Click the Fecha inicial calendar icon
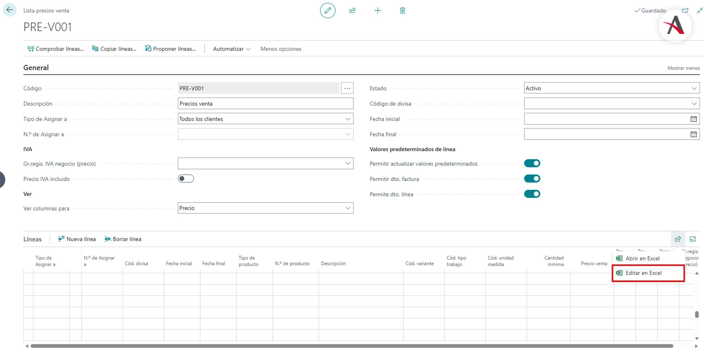The height and width of the screenshot is (349, 704). coord(694,119)
